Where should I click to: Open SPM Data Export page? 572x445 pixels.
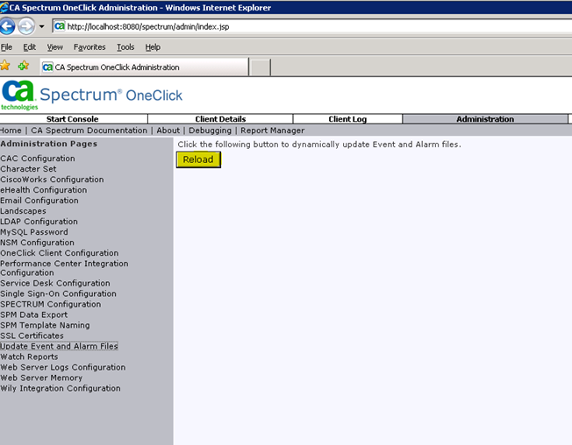[x=34, y=315]
